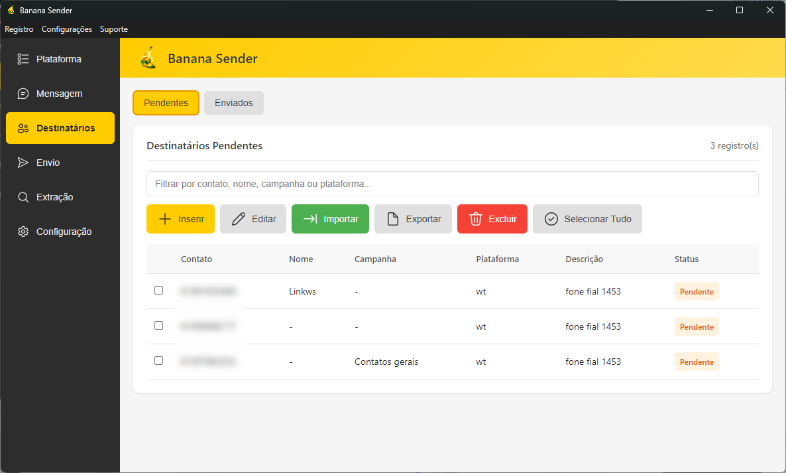
Task: Click the Editar pencil button
Action: click(x=254, y=219)
